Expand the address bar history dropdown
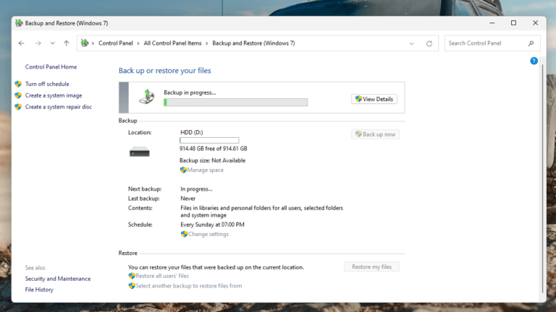The height and width of the screenshot is (312, 556). pos(411,43)
